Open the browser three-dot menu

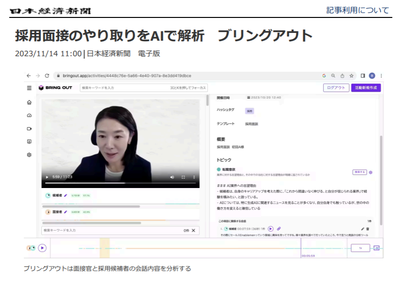pyautogui.click(x=381, y=76)
